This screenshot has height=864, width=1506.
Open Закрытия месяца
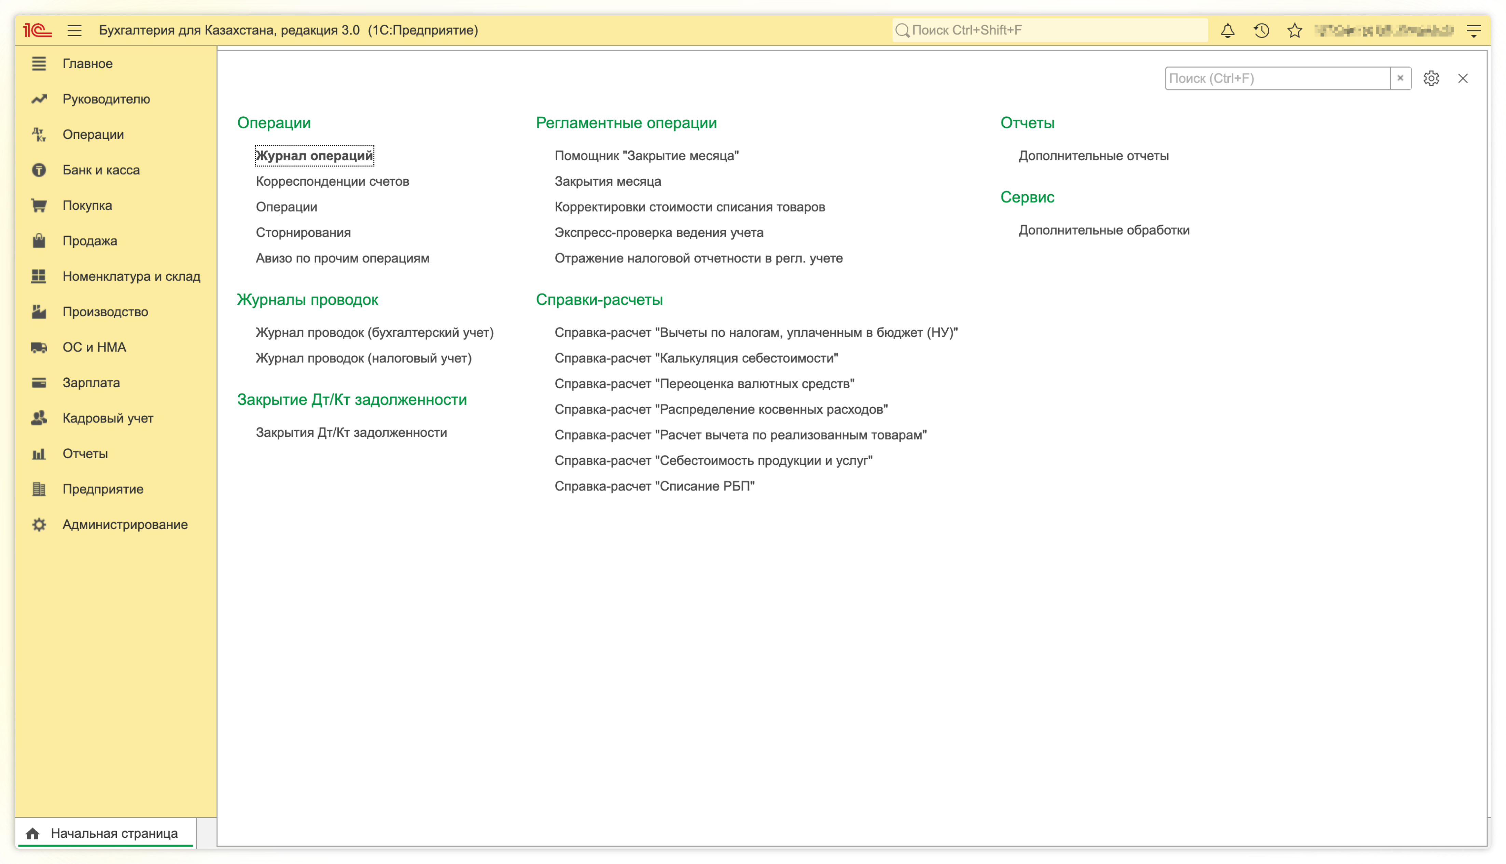coord(608,182)
